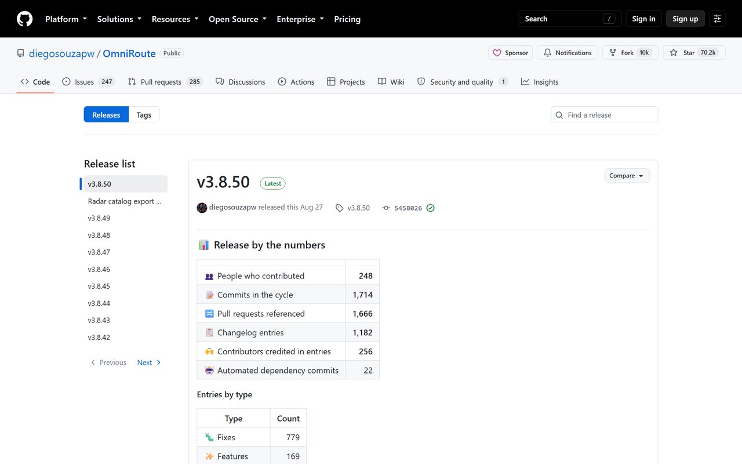
Task: Select v3.8.42 in the release list
Action: tap(126, 337)
